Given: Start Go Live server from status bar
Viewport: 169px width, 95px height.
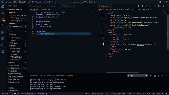Looking at the screenshot, I should coord(156,94).
